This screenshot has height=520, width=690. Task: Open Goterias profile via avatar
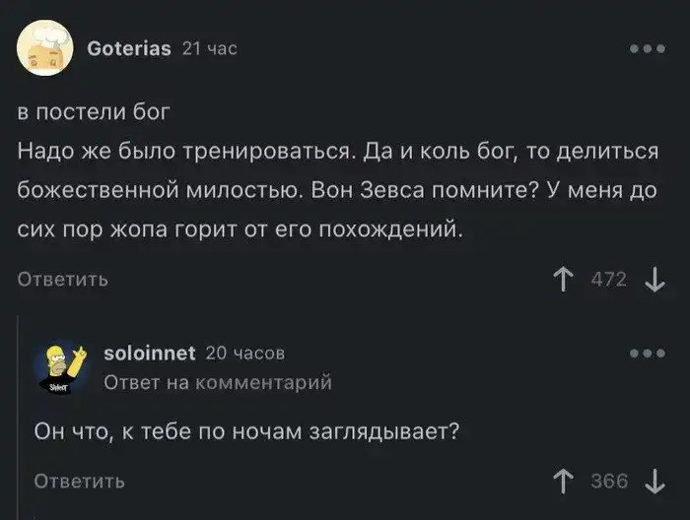[45, 47]
